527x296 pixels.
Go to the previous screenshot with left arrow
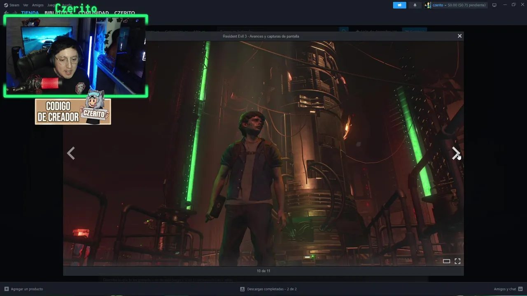click(71, 153)
